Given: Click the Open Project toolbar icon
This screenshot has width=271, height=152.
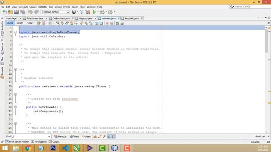Looking at the screenshot, I should pyautogui.click(x=17, y=12).
